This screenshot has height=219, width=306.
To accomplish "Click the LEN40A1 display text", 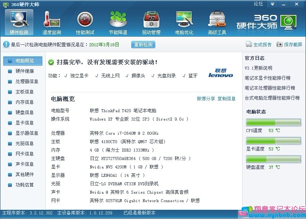I will click(x=117, y=175).
